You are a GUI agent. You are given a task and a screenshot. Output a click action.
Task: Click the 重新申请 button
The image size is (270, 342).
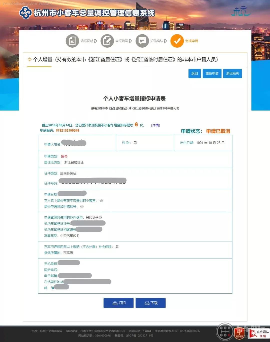click(212, 73)
